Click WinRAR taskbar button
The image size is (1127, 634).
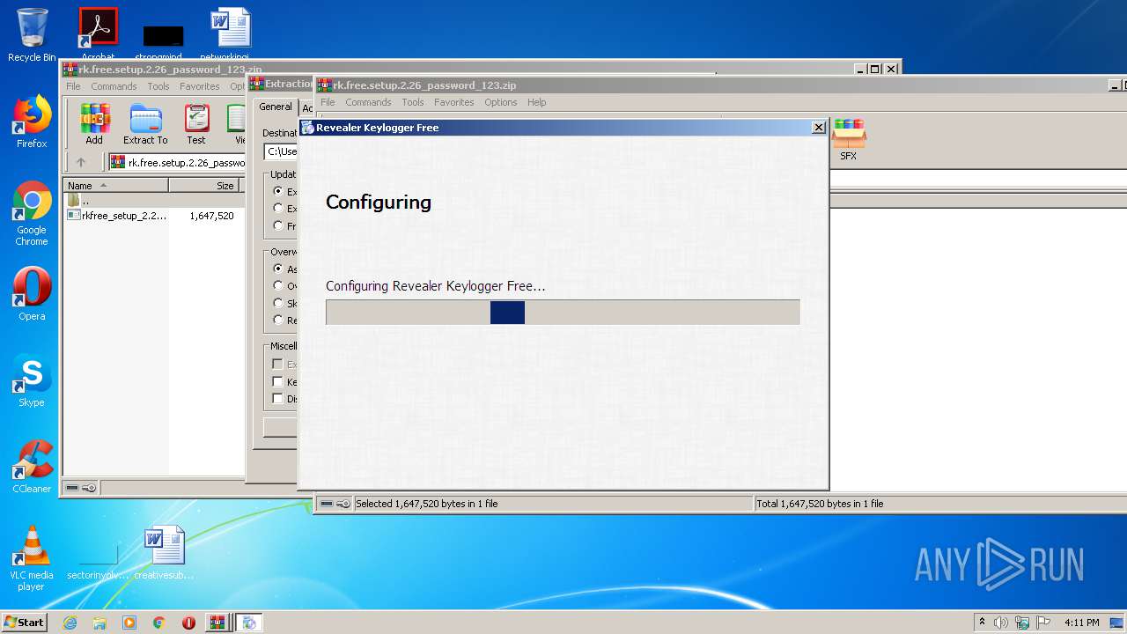(x=217, y=623)
